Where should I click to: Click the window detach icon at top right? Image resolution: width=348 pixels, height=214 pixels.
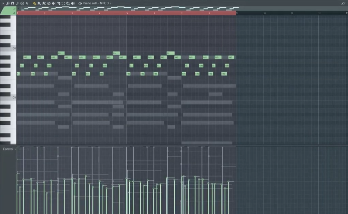tap(343, 3)
